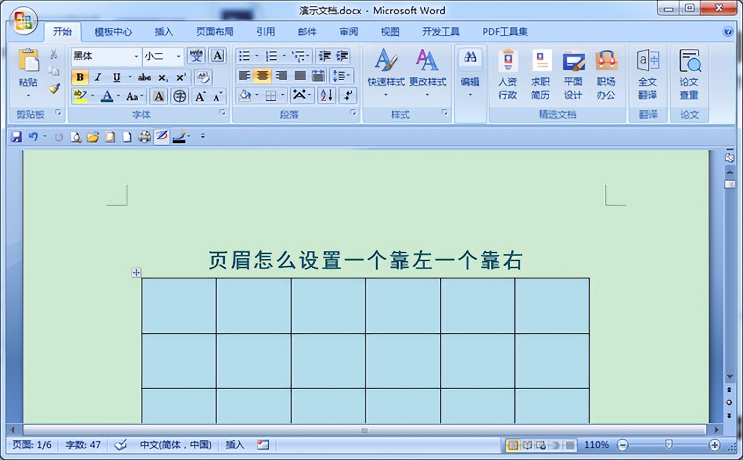Click the table move handle
This screenshot has height=460, width=743.
[x=136, y=272]
